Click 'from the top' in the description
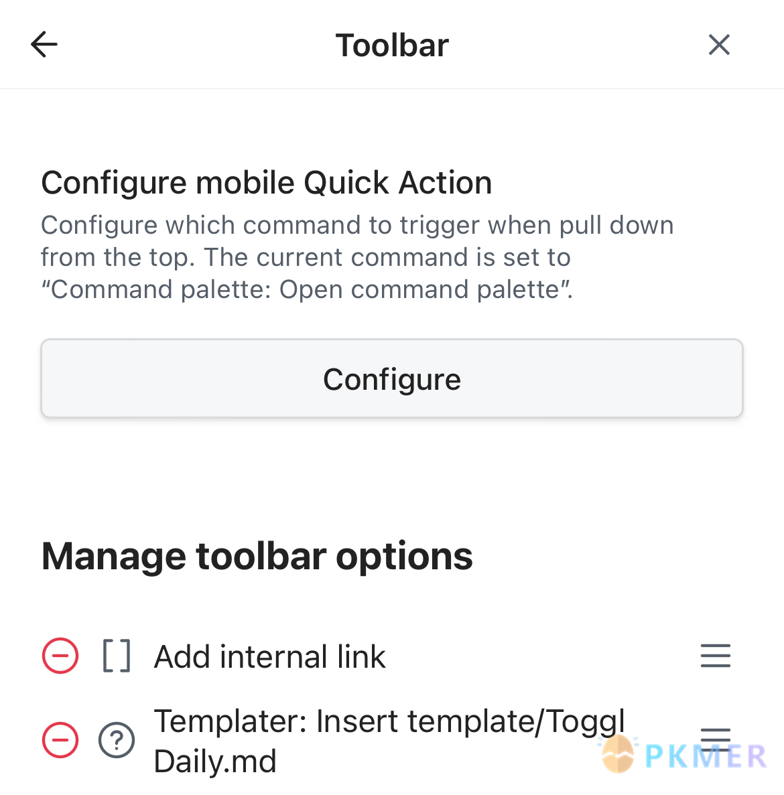This screenshot has width=784, height=795. click(x=117, y=257)
